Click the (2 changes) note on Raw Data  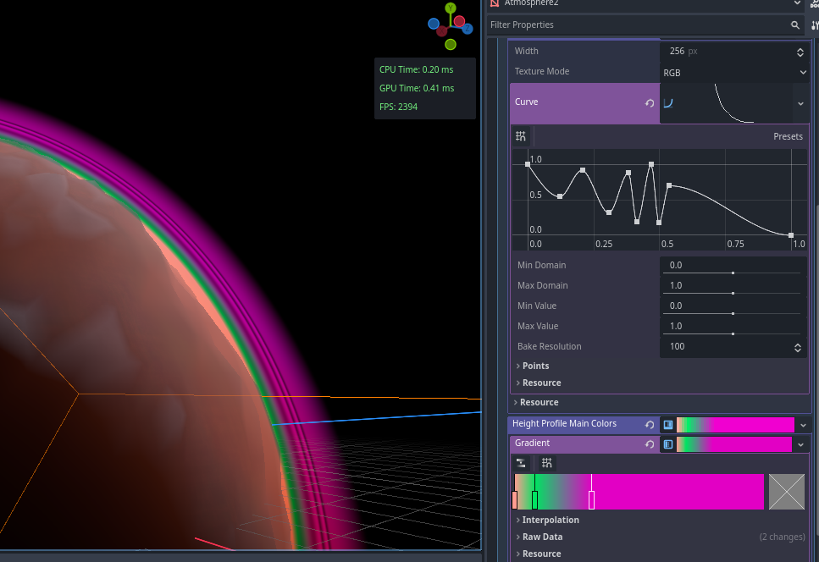pos(782,537)
